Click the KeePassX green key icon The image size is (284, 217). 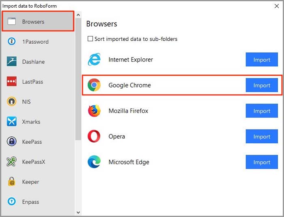12,162
